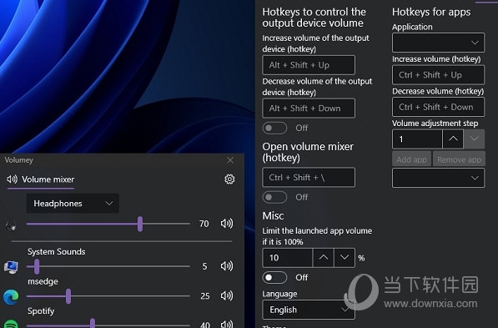Screen dimensions: 498x328
Task: Click the System Sounds label
Action: [56, 252]
